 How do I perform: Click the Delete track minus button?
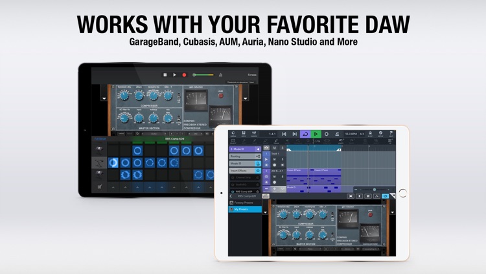(x=266, y=188)
